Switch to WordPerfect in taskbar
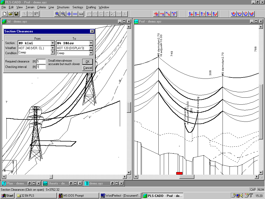Screen dimensions: 265x199 point(121,196)
